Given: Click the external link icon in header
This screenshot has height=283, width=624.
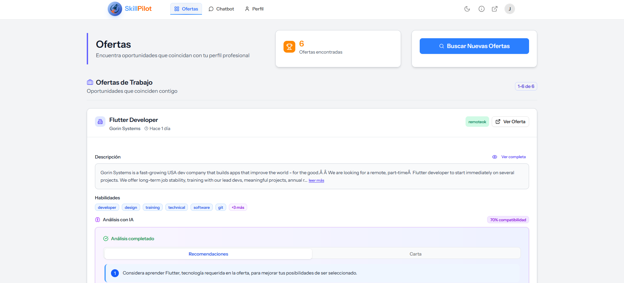Looking at the screenshot, I should pos(495,9).
